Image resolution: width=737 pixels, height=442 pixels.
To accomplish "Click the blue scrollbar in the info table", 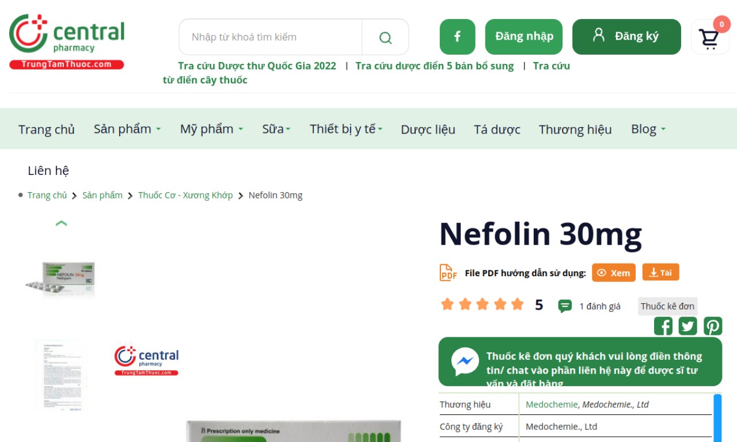I will [x=717, y=418].
